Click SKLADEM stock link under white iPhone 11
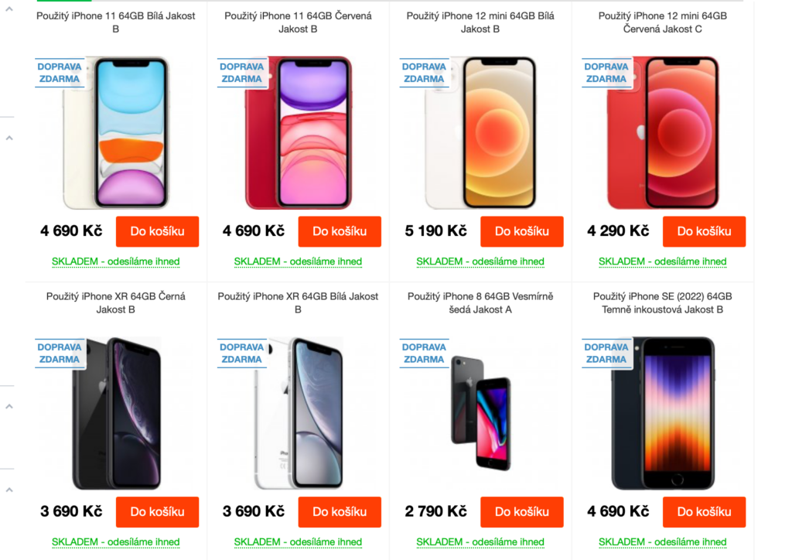Image resolution: width=792 pixels, height=560 pixels. [116, 261]
